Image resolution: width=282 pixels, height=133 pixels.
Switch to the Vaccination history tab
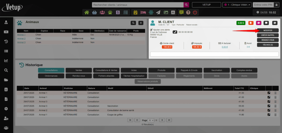coord(216,70)
